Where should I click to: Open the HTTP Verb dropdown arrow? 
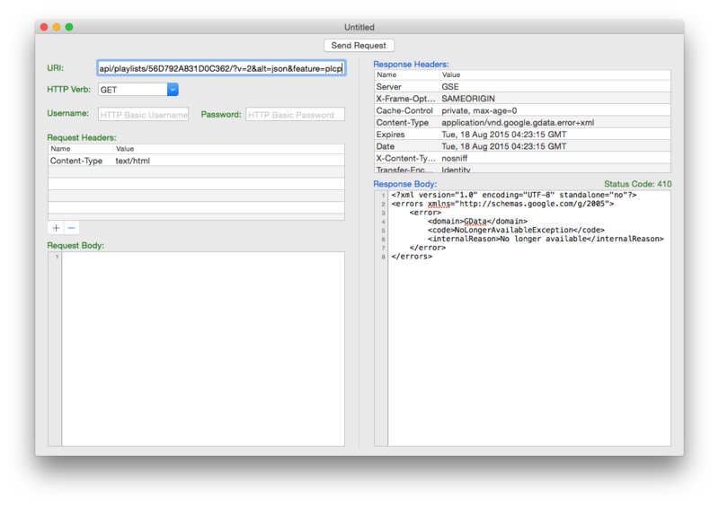tap(173, 90)
